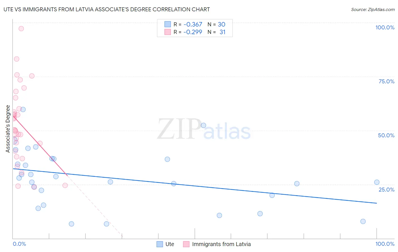Click the blue data point near 52% center

[203, 125]
